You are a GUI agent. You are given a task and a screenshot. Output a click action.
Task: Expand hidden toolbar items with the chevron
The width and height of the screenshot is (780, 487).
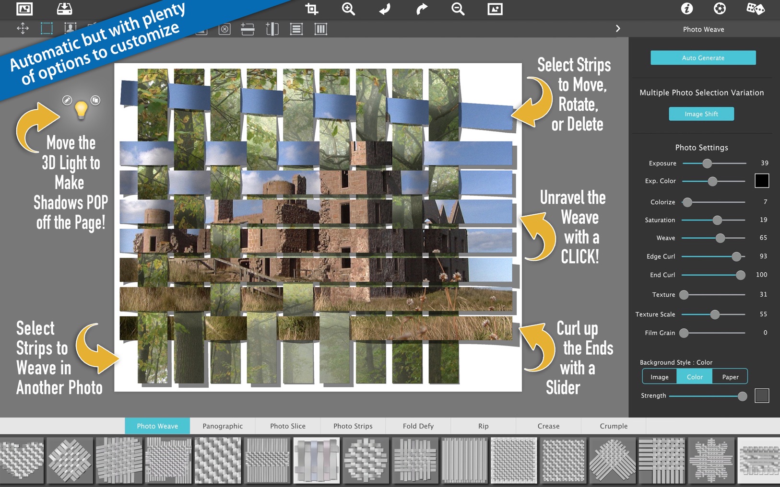tap(618, 28)
